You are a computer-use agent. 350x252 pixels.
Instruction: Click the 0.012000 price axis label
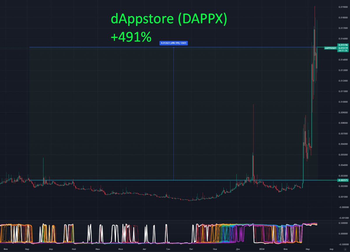(x=343, y=81)
